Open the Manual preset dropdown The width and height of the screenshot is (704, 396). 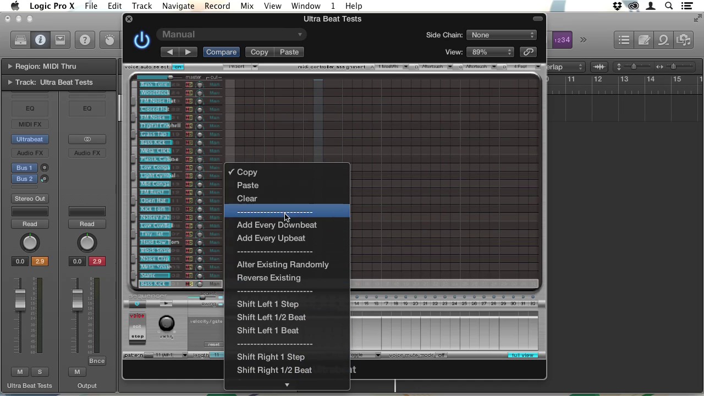point(232,34)
